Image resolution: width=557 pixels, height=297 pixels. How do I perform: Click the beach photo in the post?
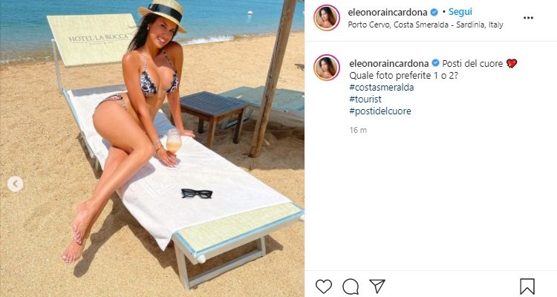click(x=152, y=148)
